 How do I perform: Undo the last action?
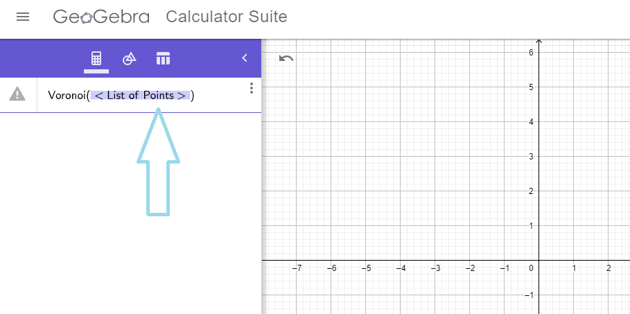coord(286,59)
